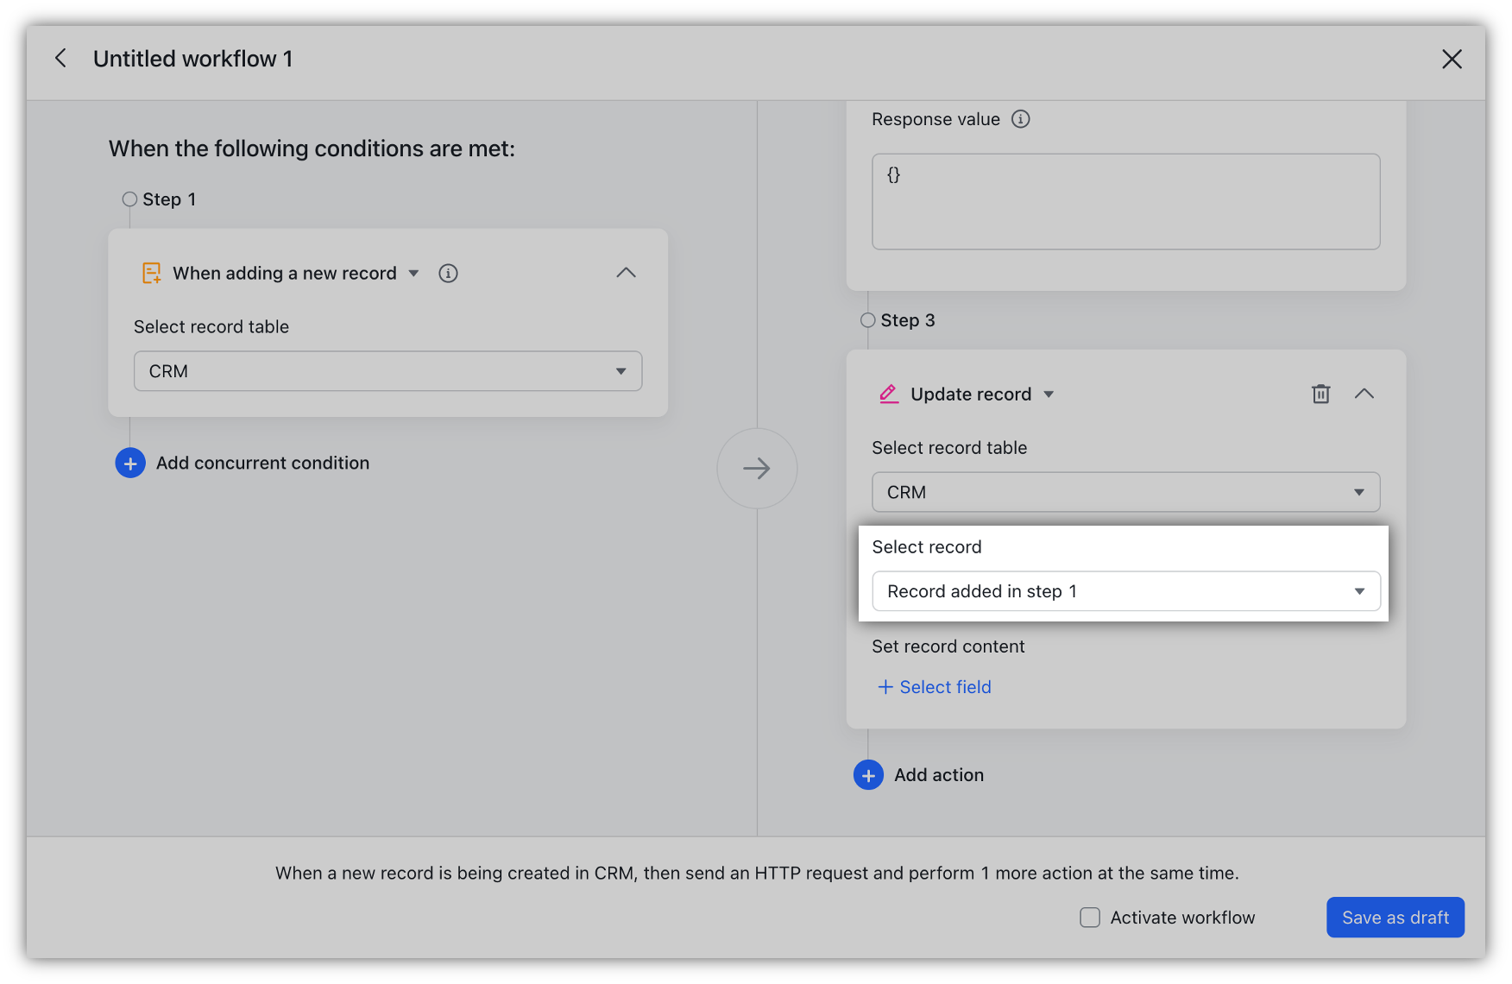Click Save as draft
The image size is (1512, 984).
pyautogui.click(x=1395, y=918)
